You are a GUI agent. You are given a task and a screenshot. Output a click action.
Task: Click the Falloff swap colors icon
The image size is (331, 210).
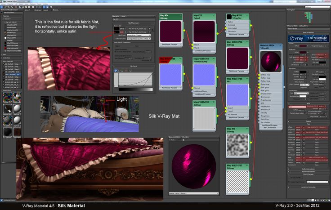click(152, 30)
